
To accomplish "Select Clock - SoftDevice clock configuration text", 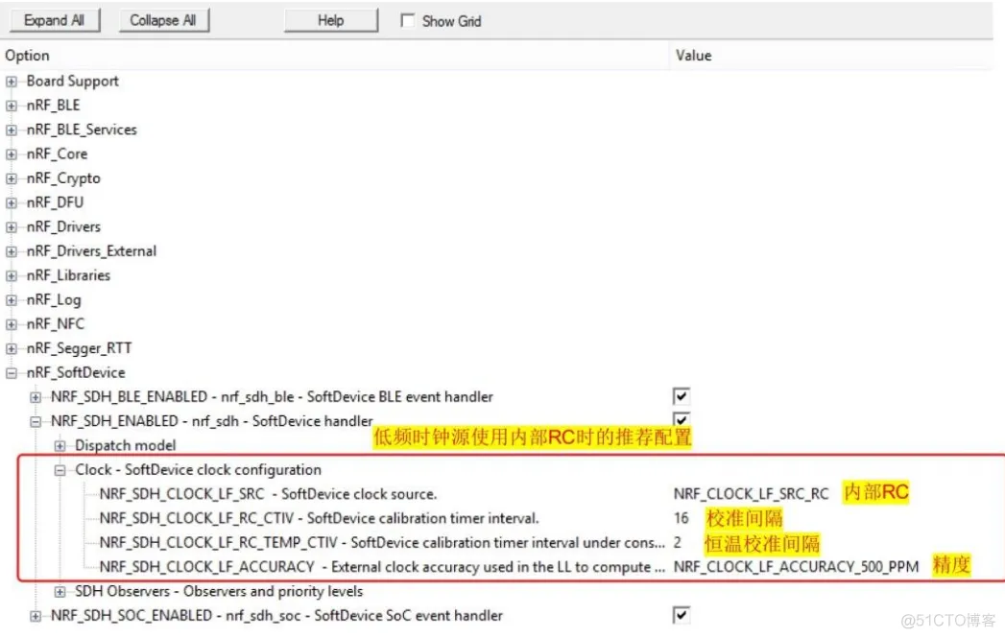I will pos(198,470).
